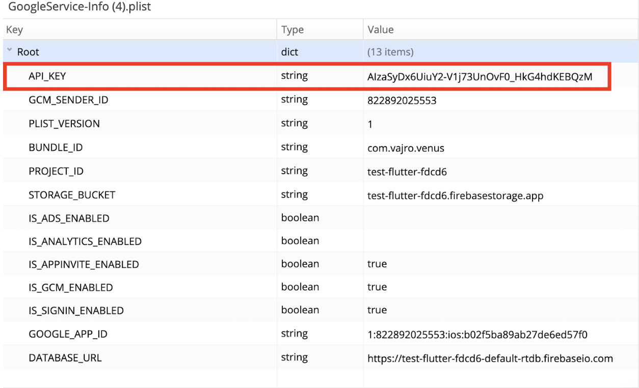
Task: Click the string type of BUNDLE_ID
Action: tap(295, 147)
